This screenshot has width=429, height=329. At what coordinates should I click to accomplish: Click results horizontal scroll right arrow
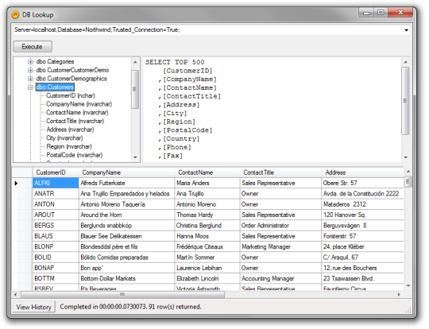click(399, 295)
